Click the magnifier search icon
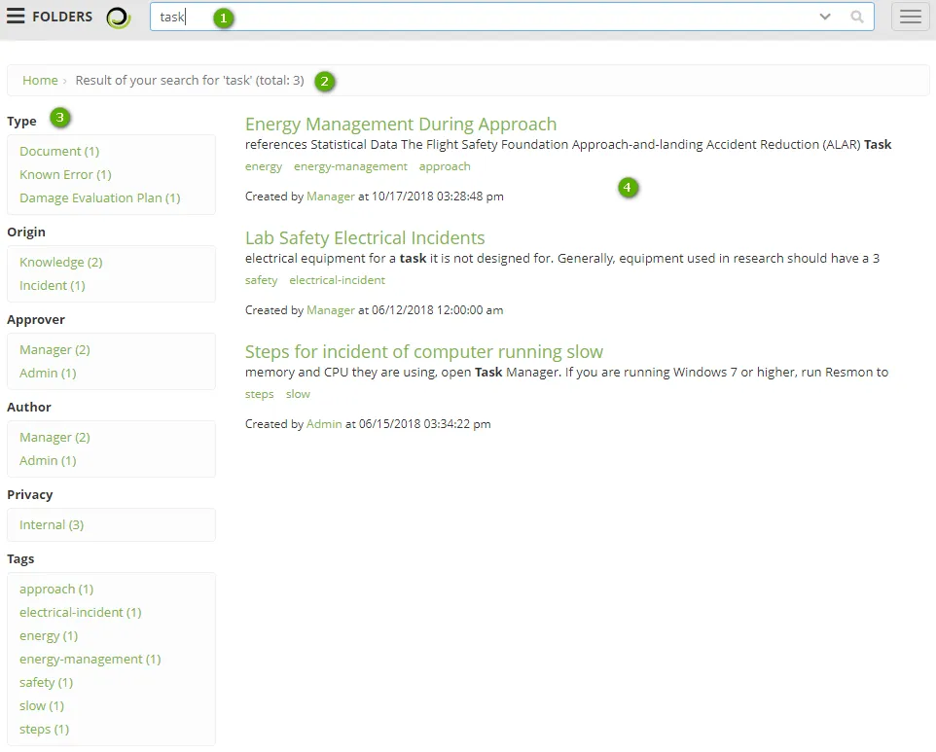This screenshot has width=936, height=752. coord(856,17)
